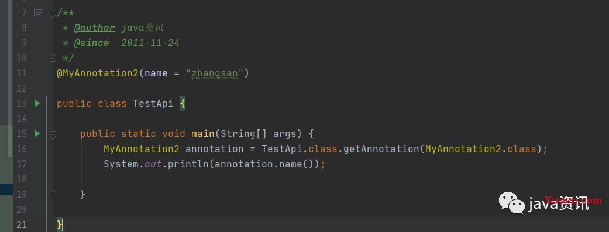Image resolution: width=609 pixels, height=232 pixels.
Task: Click the TestApi class name in its declaration
Action: point(153,103)
